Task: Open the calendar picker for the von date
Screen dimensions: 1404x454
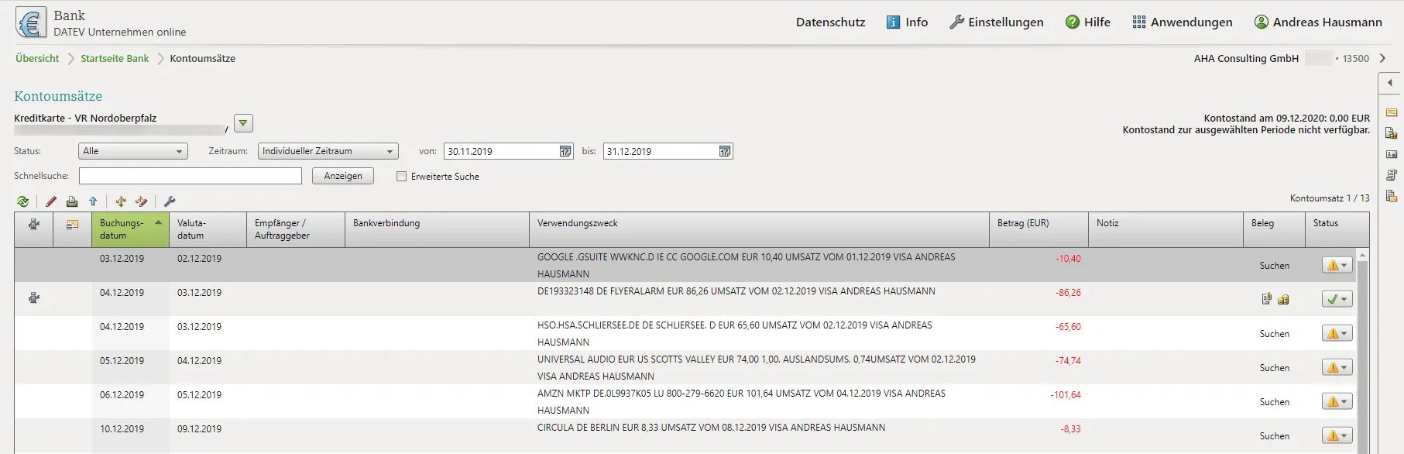Action: coord(565,152)
